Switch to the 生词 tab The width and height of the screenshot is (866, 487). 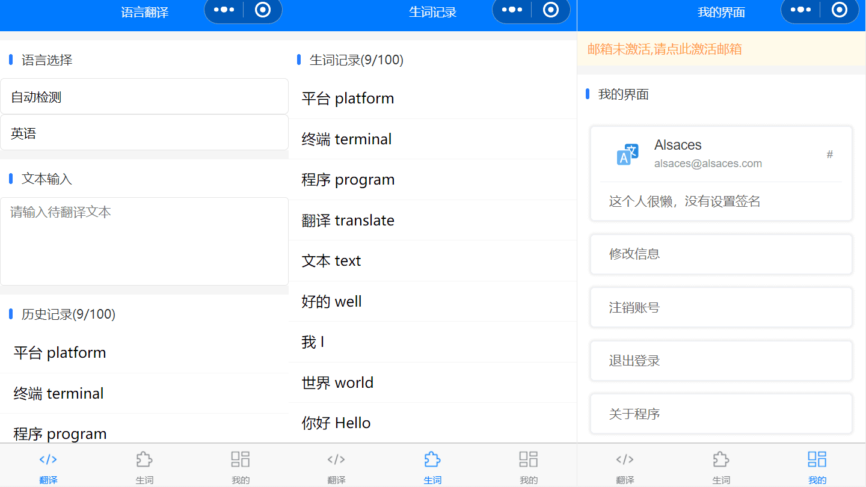[144, 465]
